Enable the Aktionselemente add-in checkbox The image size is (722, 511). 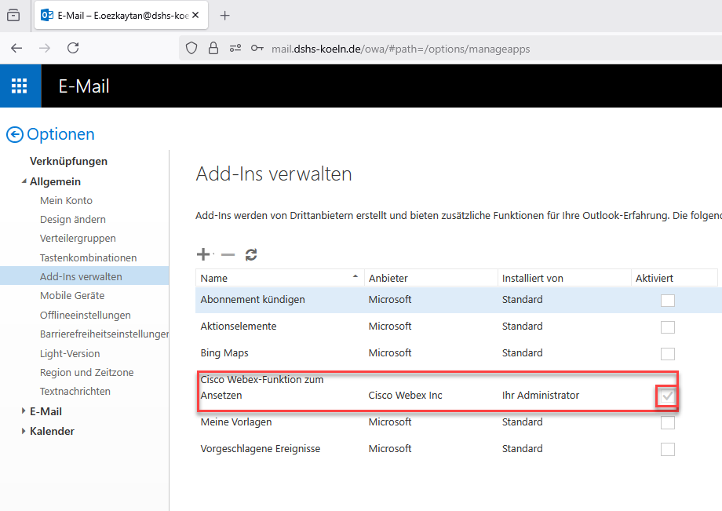pyautogui.click(x=668, y=327)
